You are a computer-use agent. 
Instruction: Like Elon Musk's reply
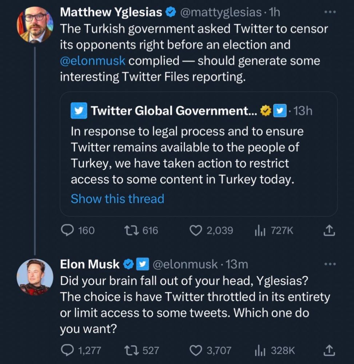coord(196,351)
